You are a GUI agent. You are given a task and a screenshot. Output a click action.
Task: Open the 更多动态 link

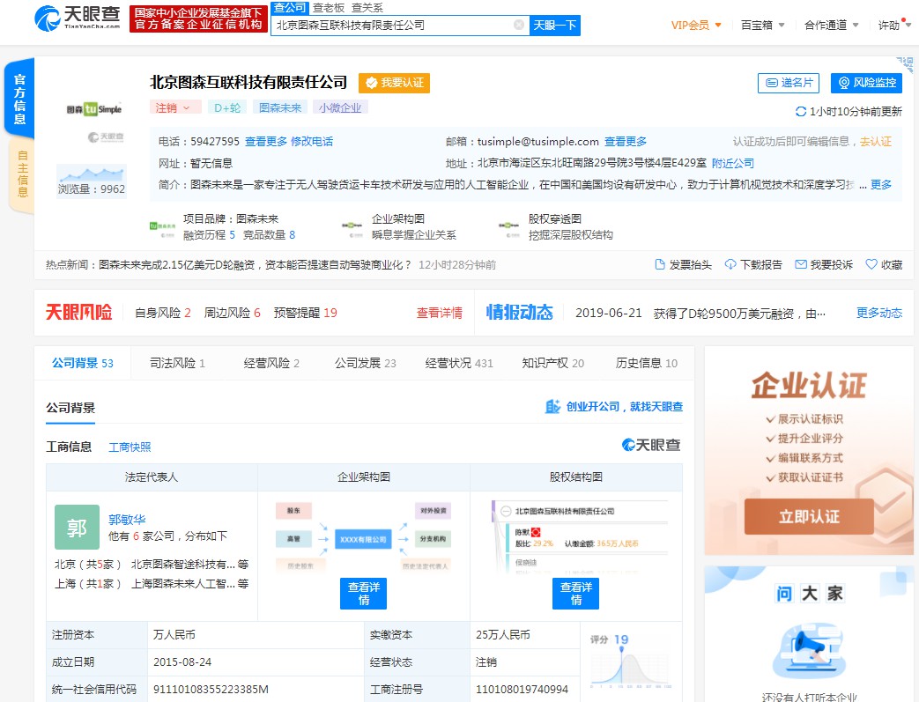click(879, 313)
